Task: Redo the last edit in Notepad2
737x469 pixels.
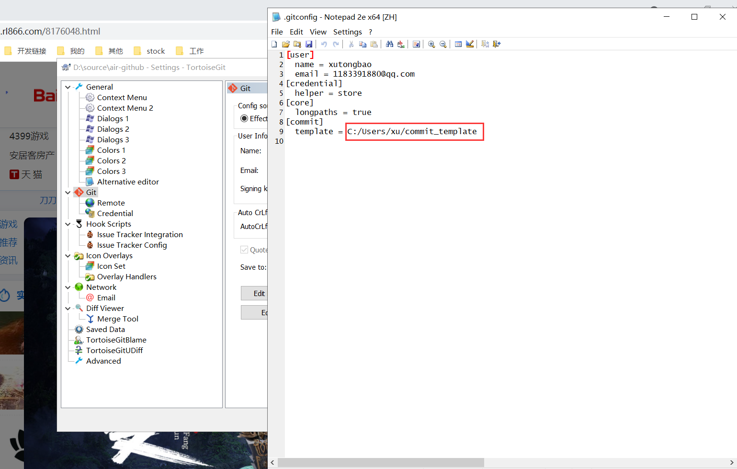Action: pyautogui.click(x=336, y=44)
